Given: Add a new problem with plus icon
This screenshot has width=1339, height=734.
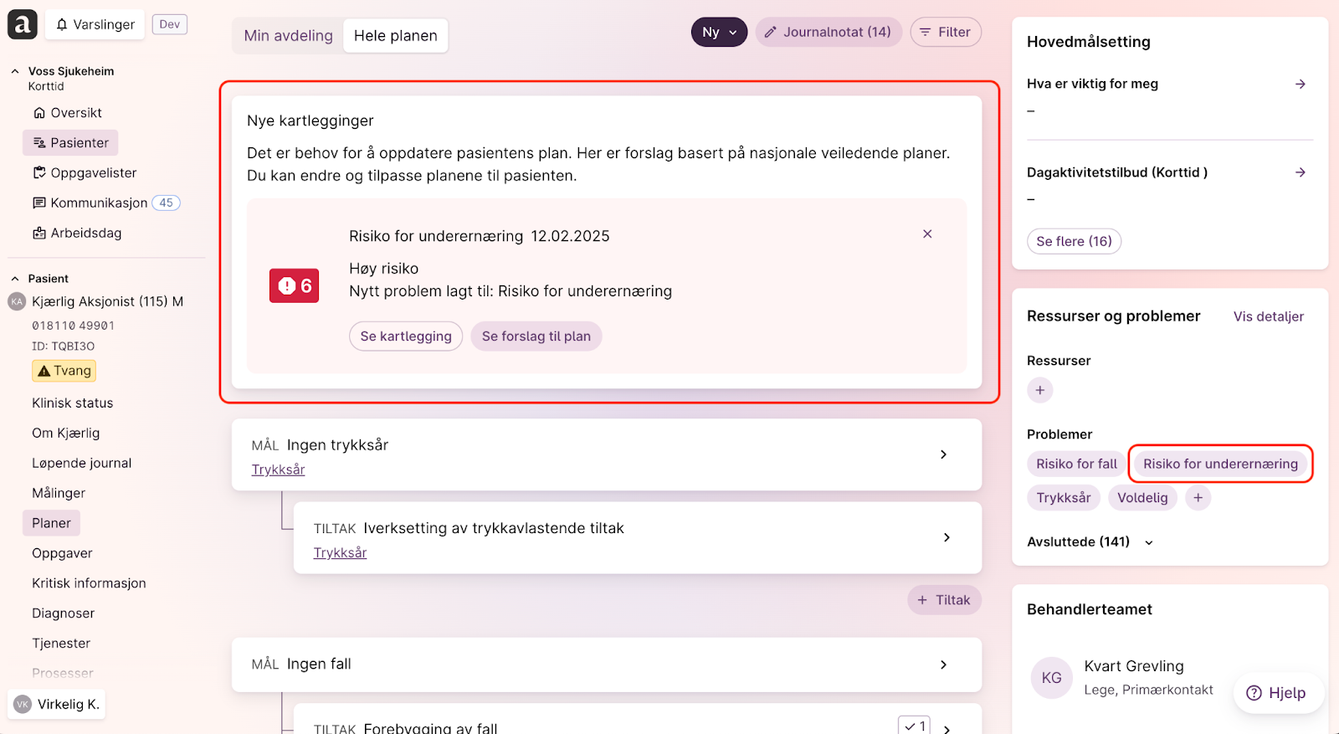Looking at the screenshot, I should pos(1198,498).
